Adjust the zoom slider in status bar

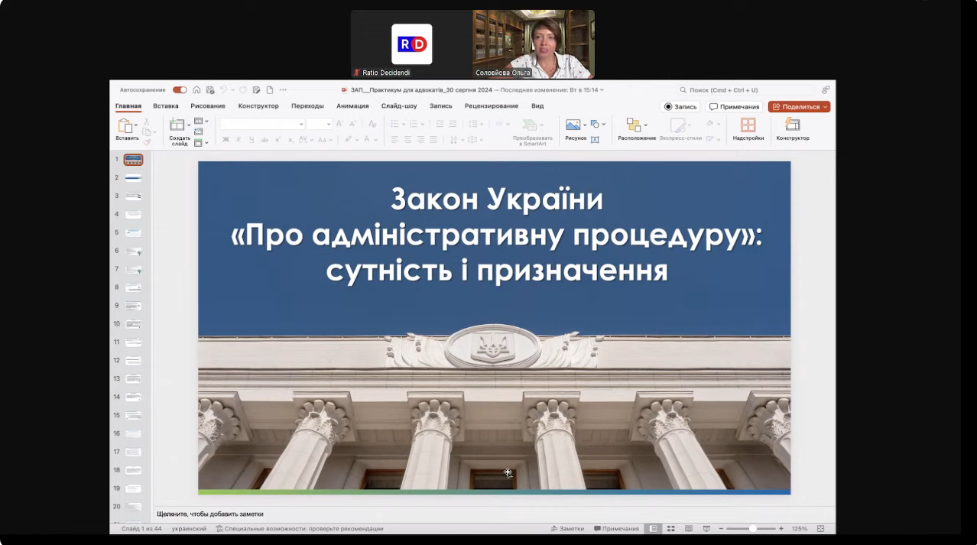(752, 528)
